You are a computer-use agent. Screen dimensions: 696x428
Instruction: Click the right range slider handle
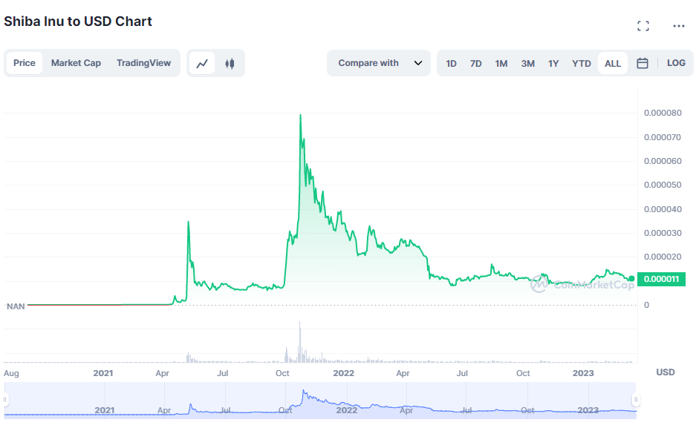coord(636,400)
